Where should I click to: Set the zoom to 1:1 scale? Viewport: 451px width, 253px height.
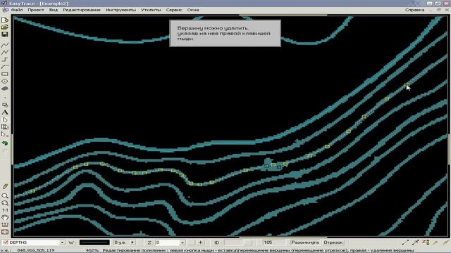click(x=5, y=210)
